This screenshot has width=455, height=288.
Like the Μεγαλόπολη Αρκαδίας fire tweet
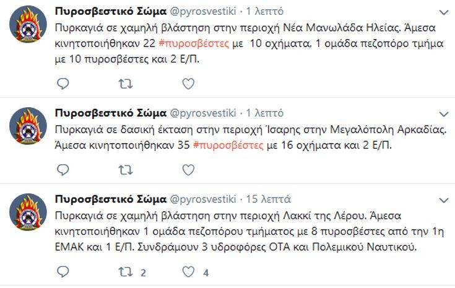click(188, 169)
